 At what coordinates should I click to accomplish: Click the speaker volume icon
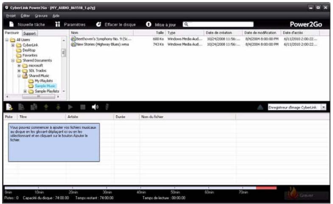pos(95,107)
